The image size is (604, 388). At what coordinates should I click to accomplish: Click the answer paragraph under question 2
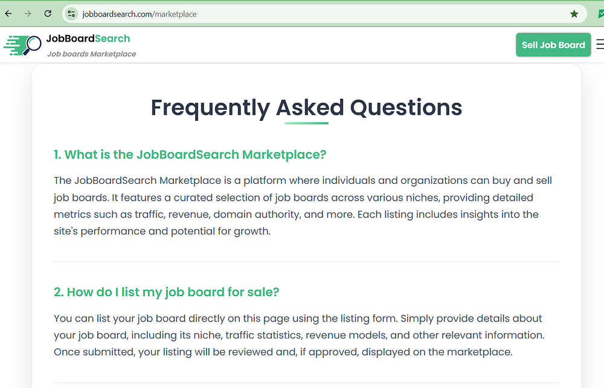tap(298, 335)
